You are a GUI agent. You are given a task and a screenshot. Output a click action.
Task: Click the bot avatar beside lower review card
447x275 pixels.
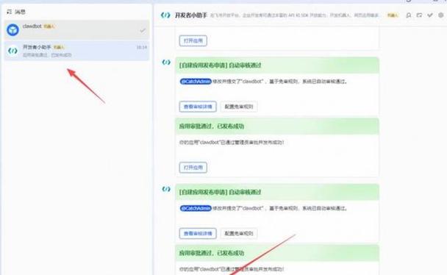pos(166,189)
